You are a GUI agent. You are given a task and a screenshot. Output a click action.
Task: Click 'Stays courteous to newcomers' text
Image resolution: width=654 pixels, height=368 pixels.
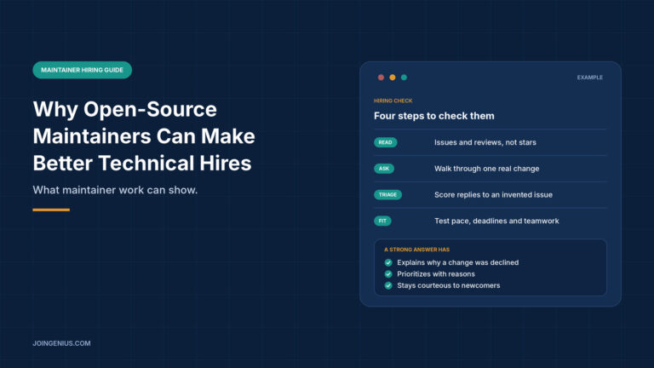(449, 286)
